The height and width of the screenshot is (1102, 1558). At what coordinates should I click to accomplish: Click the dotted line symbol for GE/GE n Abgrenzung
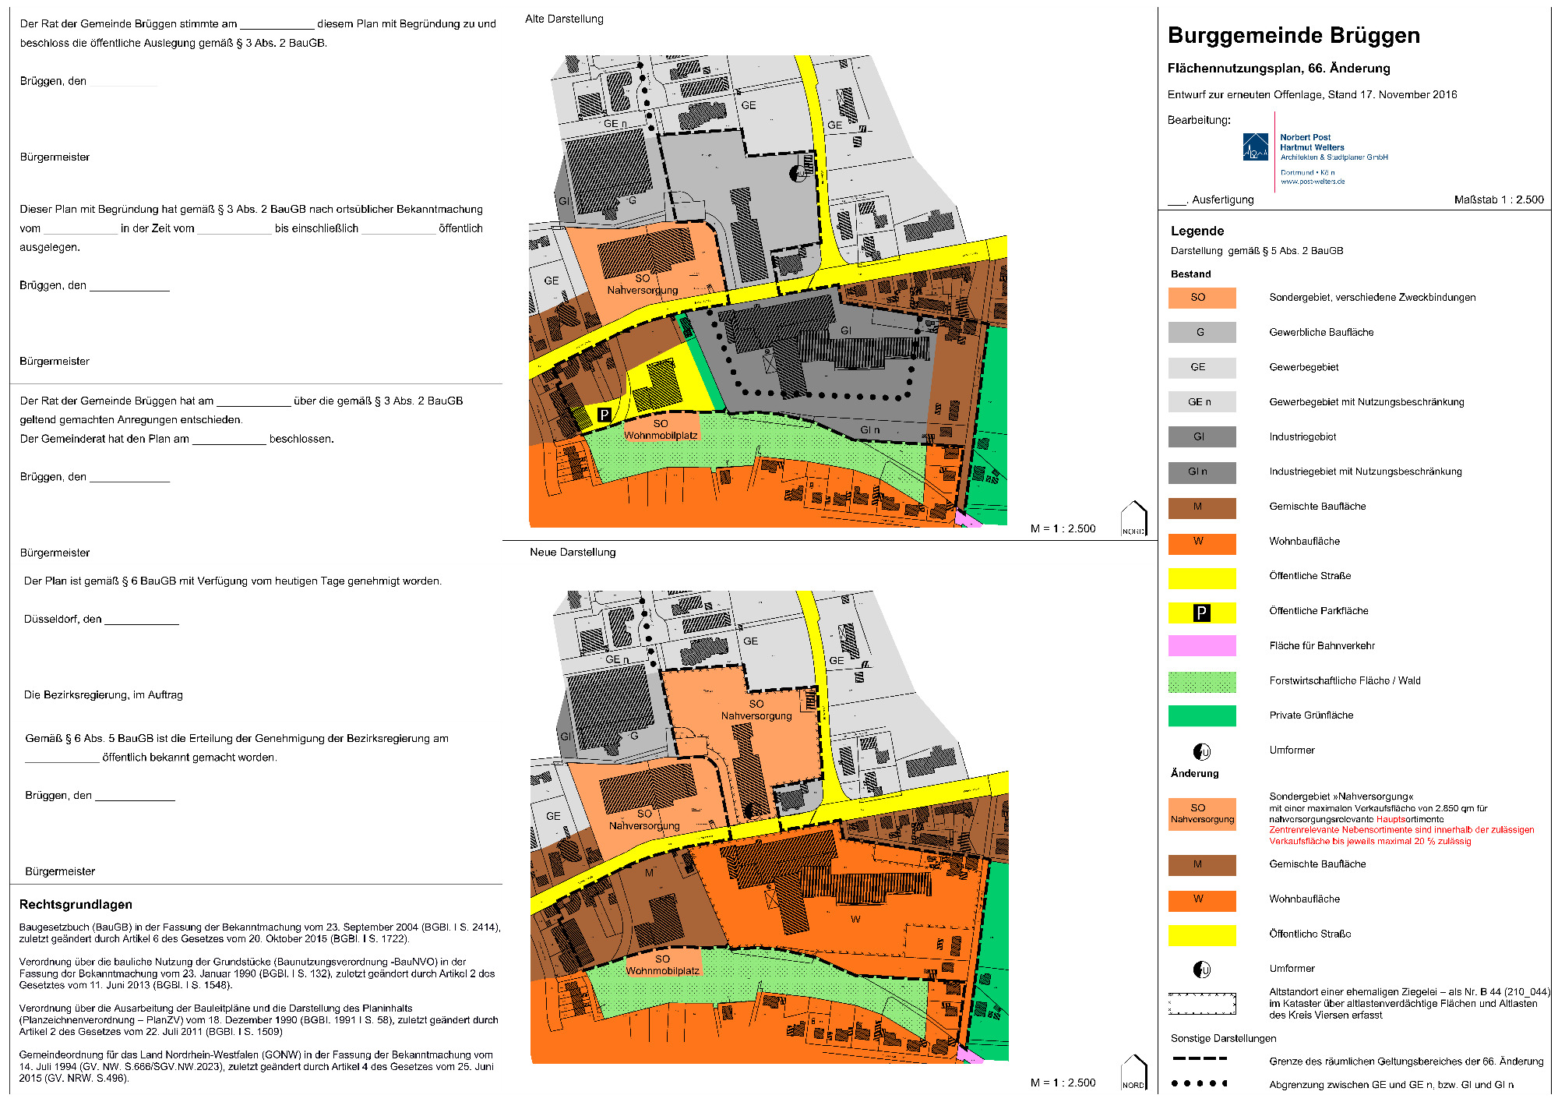coord(1200,1083)
